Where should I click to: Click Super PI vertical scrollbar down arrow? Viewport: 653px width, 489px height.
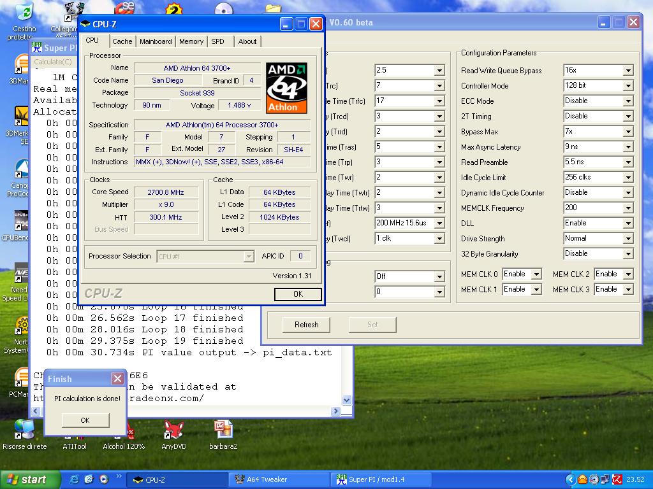tap(346, 400)
